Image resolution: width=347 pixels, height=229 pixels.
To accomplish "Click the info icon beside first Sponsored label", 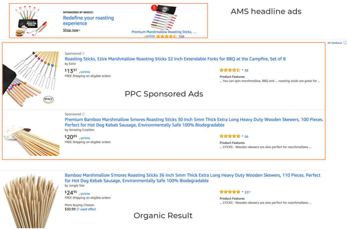I will click(84, 53).
